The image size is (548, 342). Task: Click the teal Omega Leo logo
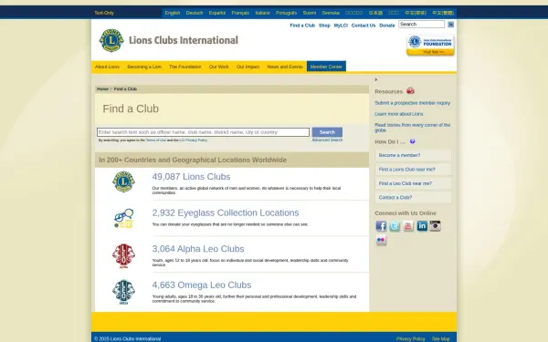pyautogui.click(x=123, y=292)
